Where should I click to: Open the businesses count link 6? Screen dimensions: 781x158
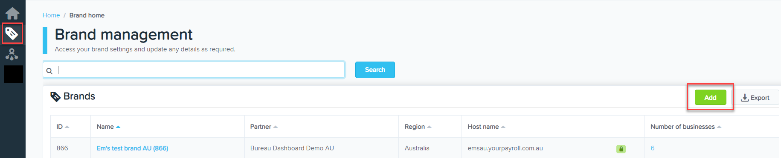(x=653, y=148)
